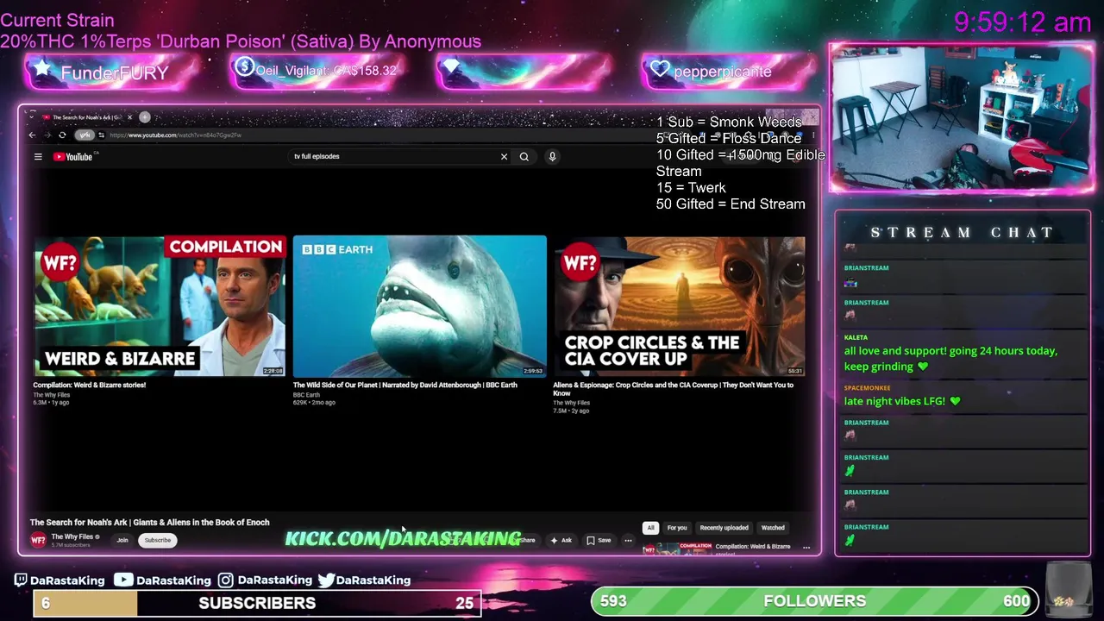This screenshot has width=1104, height=621.
Task: Open more actions three-dot menu beside Save
Action: point(628,541)
